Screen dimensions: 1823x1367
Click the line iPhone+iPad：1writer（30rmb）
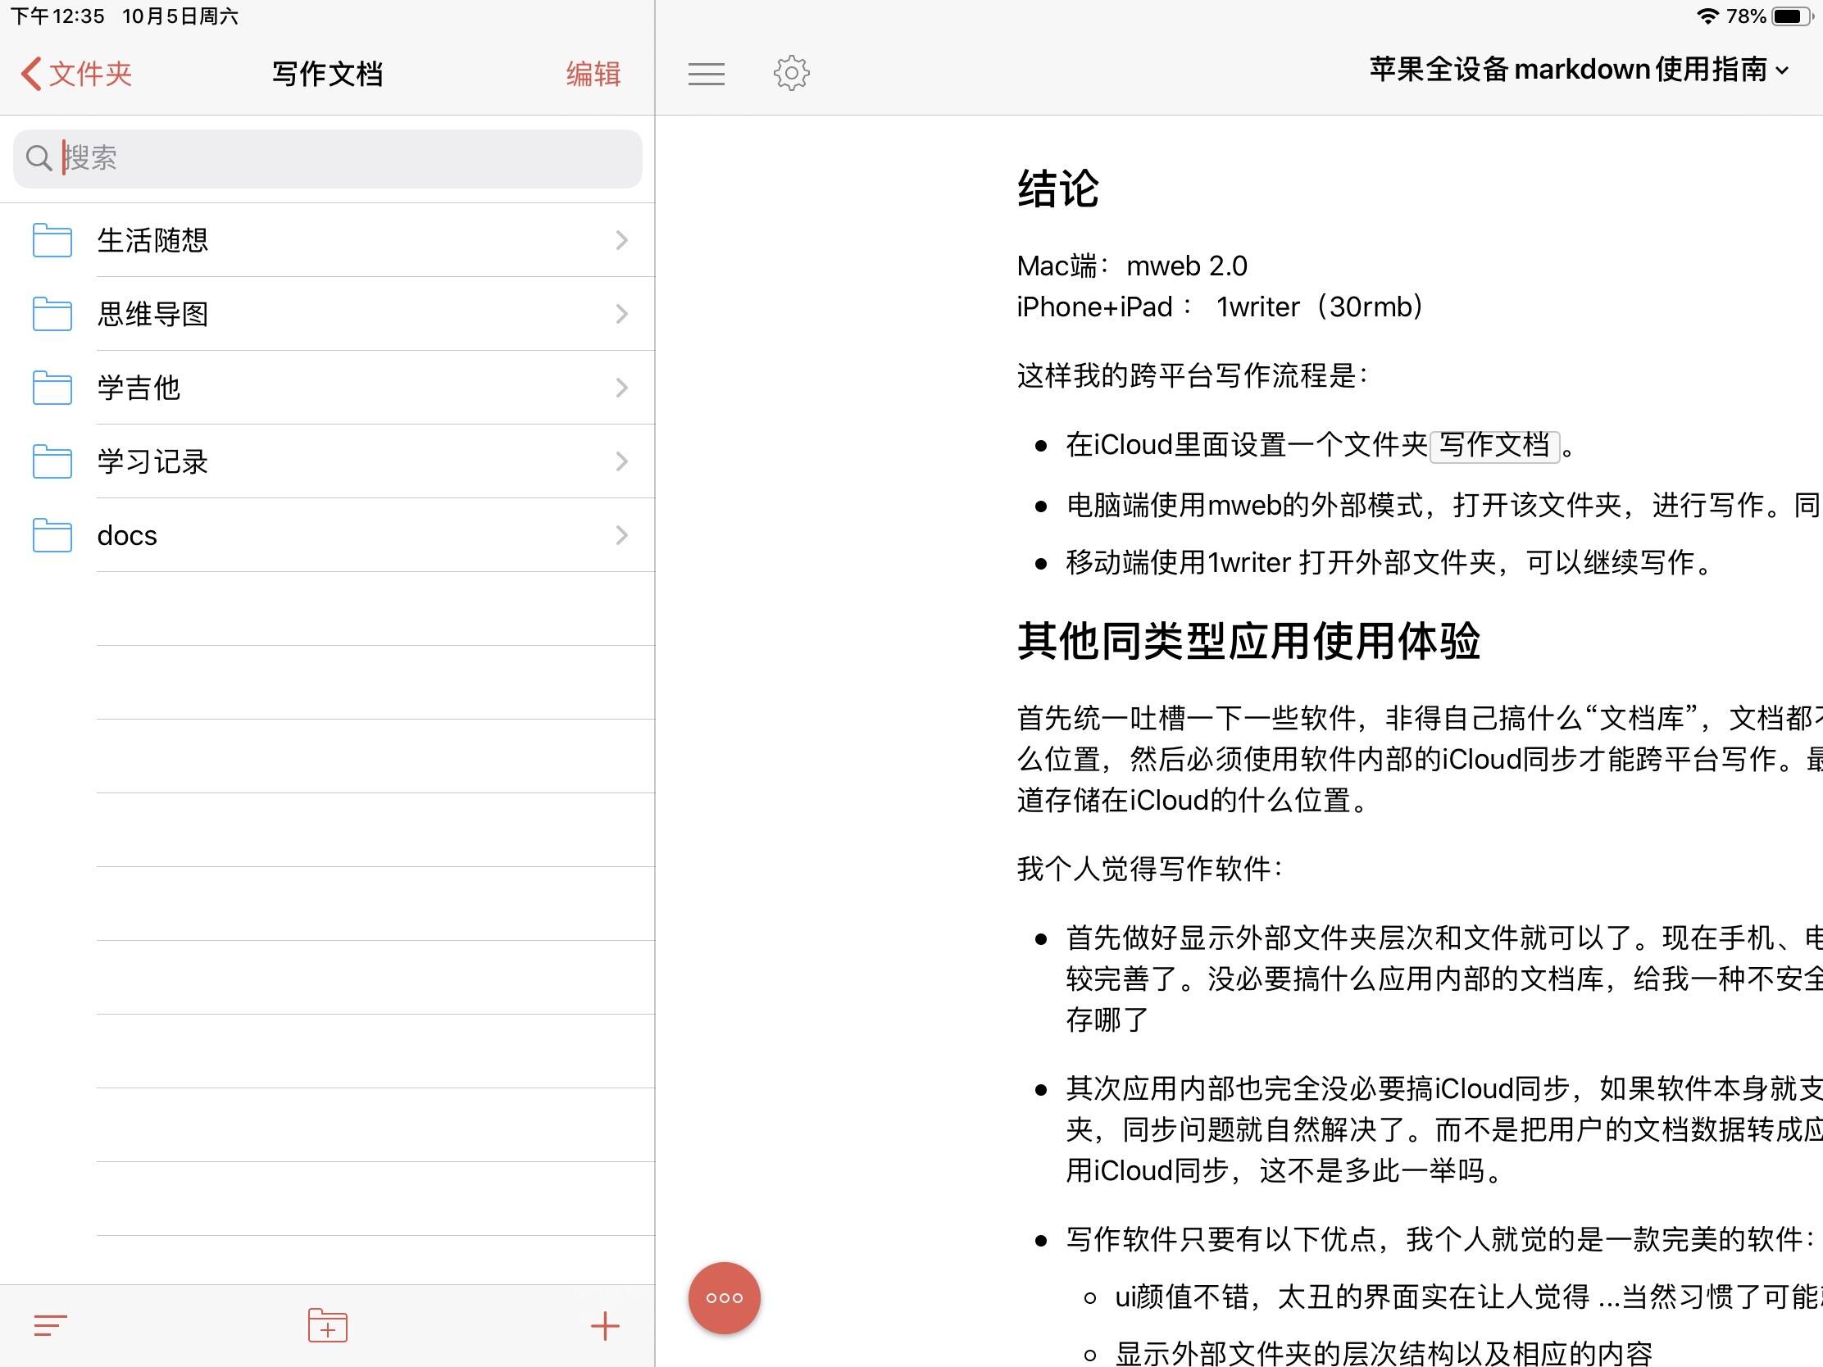click(x=1221, y=307)
